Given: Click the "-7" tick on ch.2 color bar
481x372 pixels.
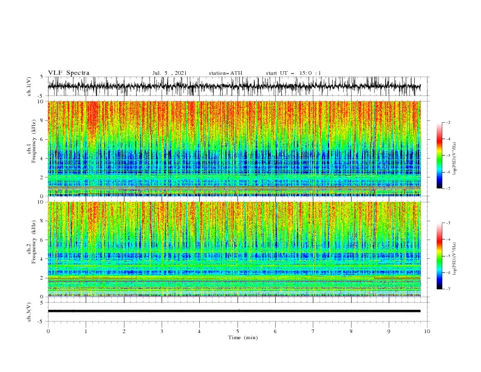Looking at the screenshot, I should [448, 289].
